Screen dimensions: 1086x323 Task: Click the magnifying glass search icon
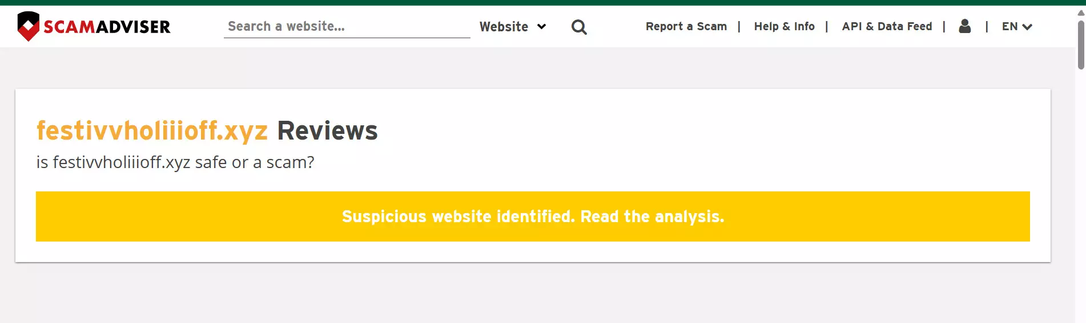579,27
